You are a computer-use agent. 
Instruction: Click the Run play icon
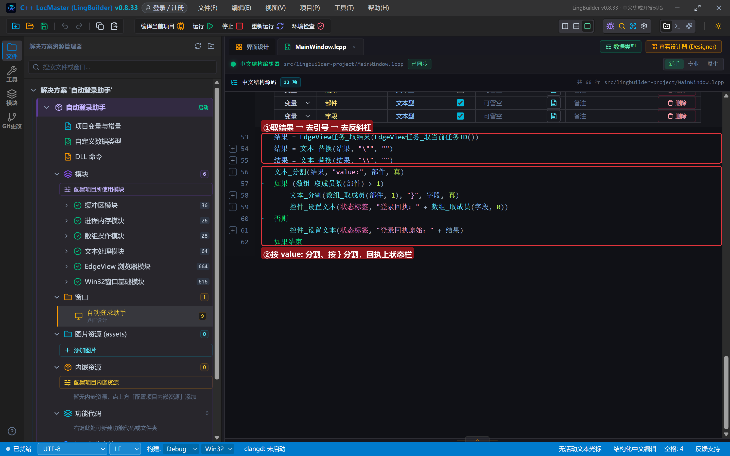pyautogui.click(x=211, y=26)
